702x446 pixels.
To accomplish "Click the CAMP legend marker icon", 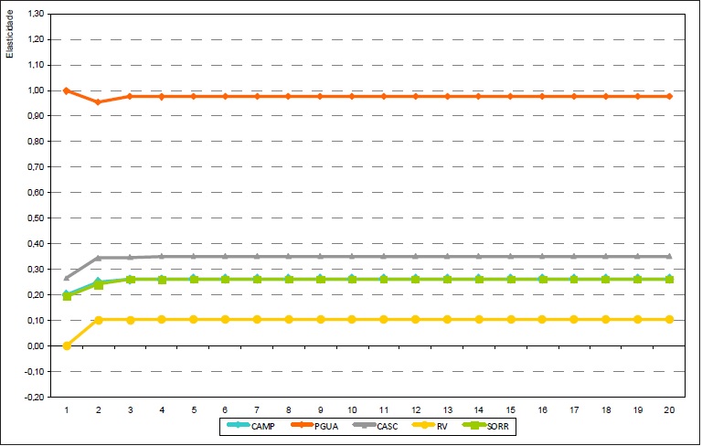I will (238, 425).
